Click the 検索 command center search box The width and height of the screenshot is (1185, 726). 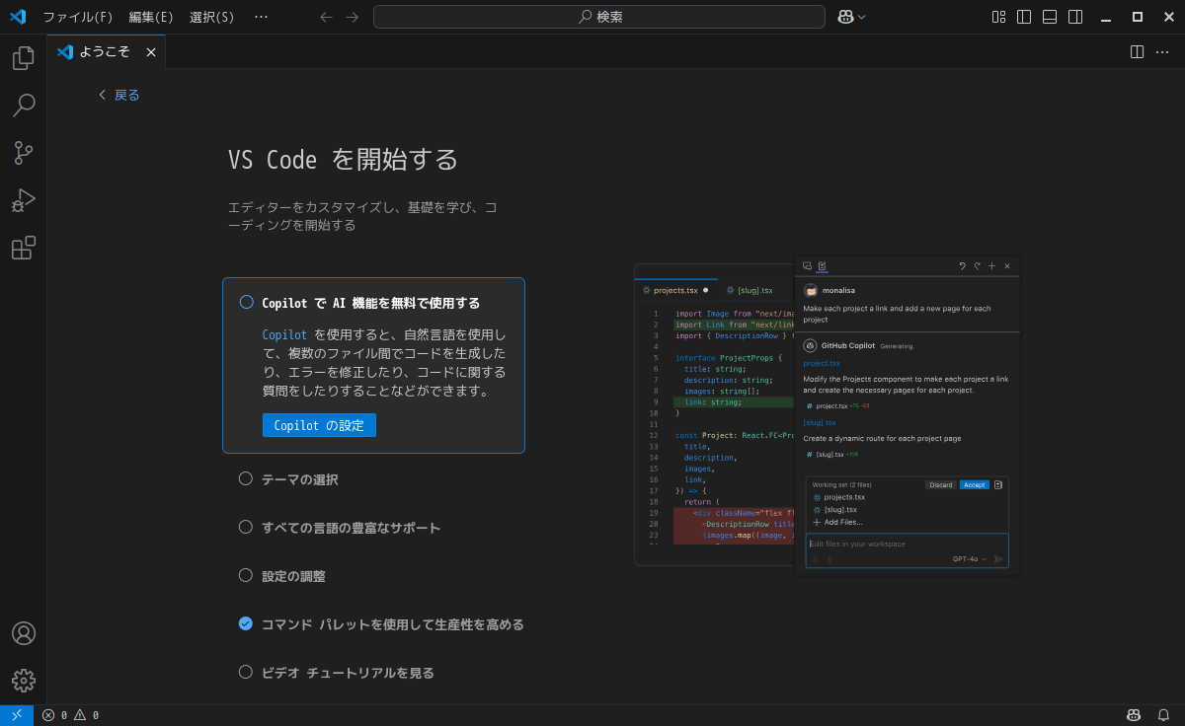coord(598,17)
